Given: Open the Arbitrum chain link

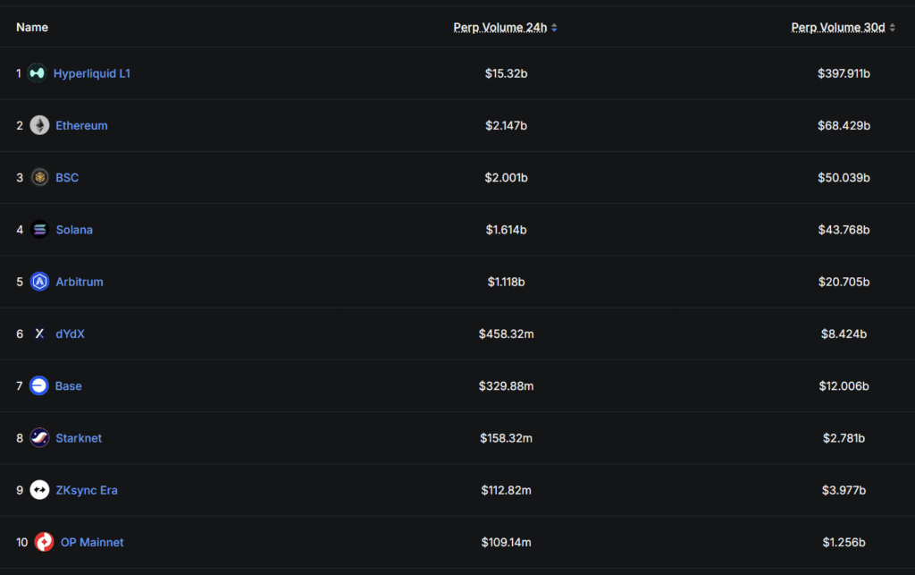Looking at the screenshot, I should 80,282.
